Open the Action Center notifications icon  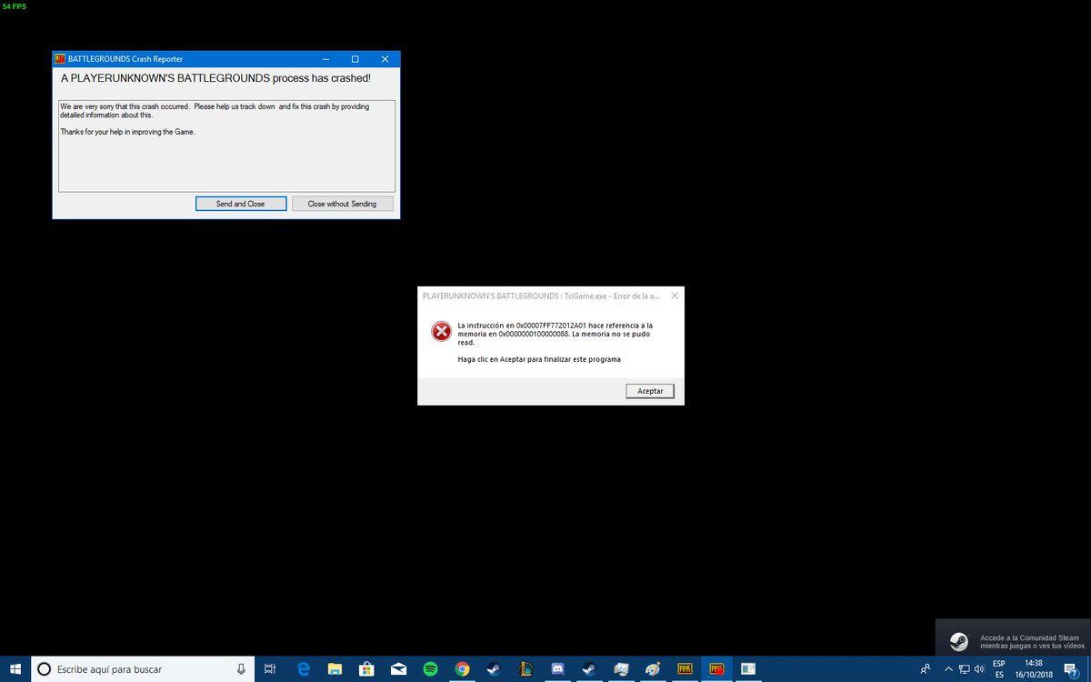point(1071,669)
